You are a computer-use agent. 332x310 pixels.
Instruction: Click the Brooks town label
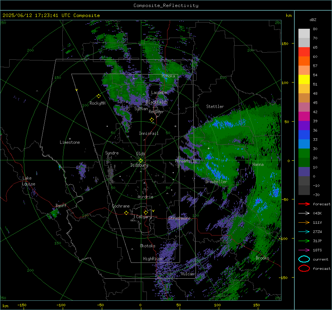point(262,258)
